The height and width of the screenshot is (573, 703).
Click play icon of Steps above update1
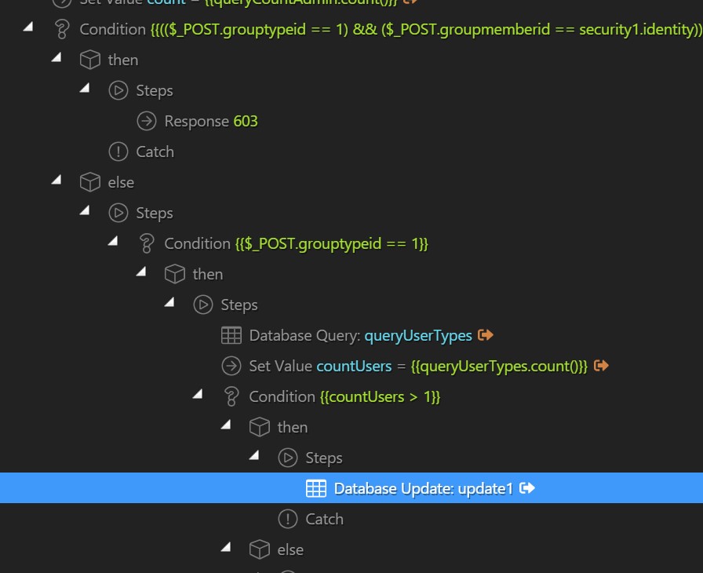(x=288, y=458)
